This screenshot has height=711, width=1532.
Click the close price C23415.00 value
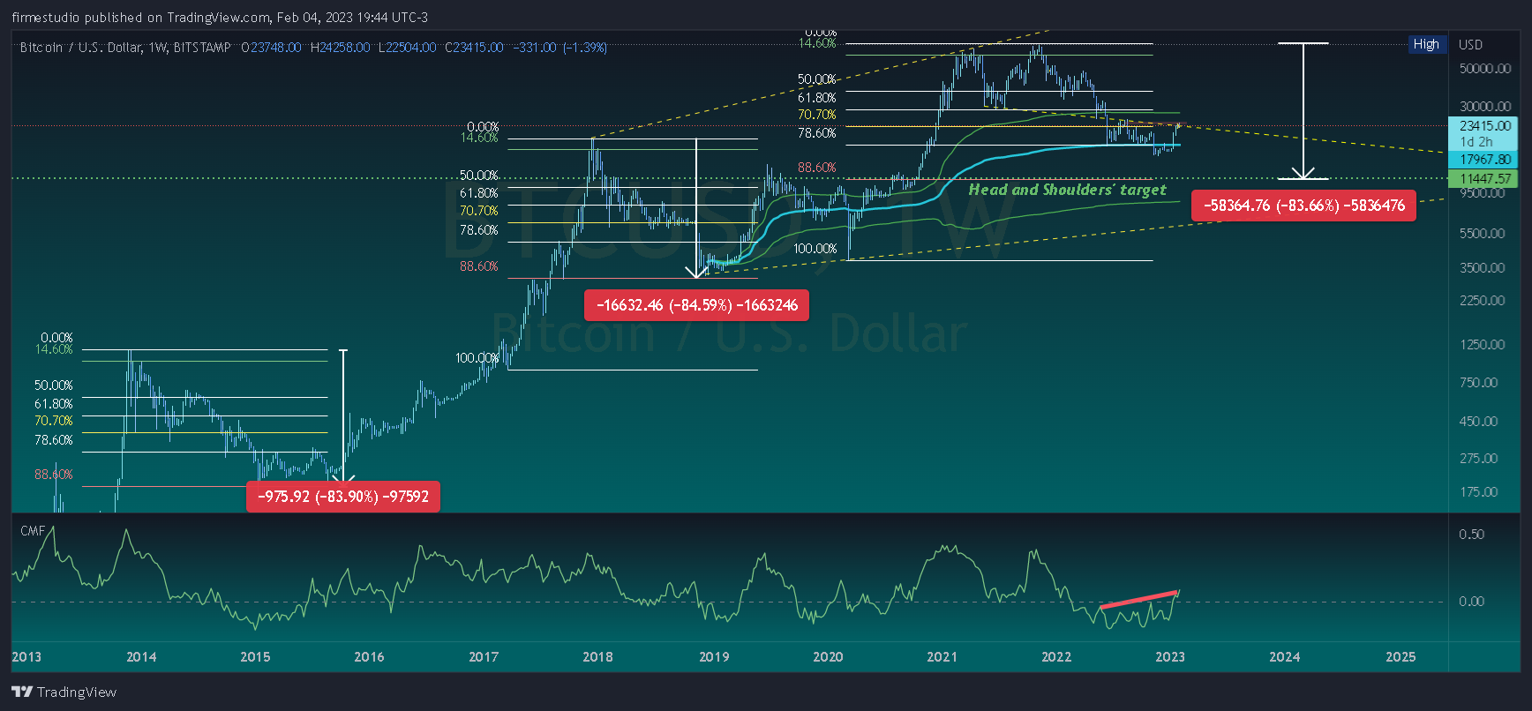[474, 48]
